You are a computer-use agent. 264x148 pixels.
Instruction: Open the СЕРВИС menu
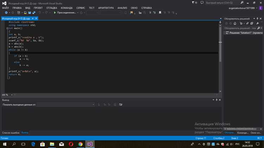pyautogui.click(x=81, y=8)
